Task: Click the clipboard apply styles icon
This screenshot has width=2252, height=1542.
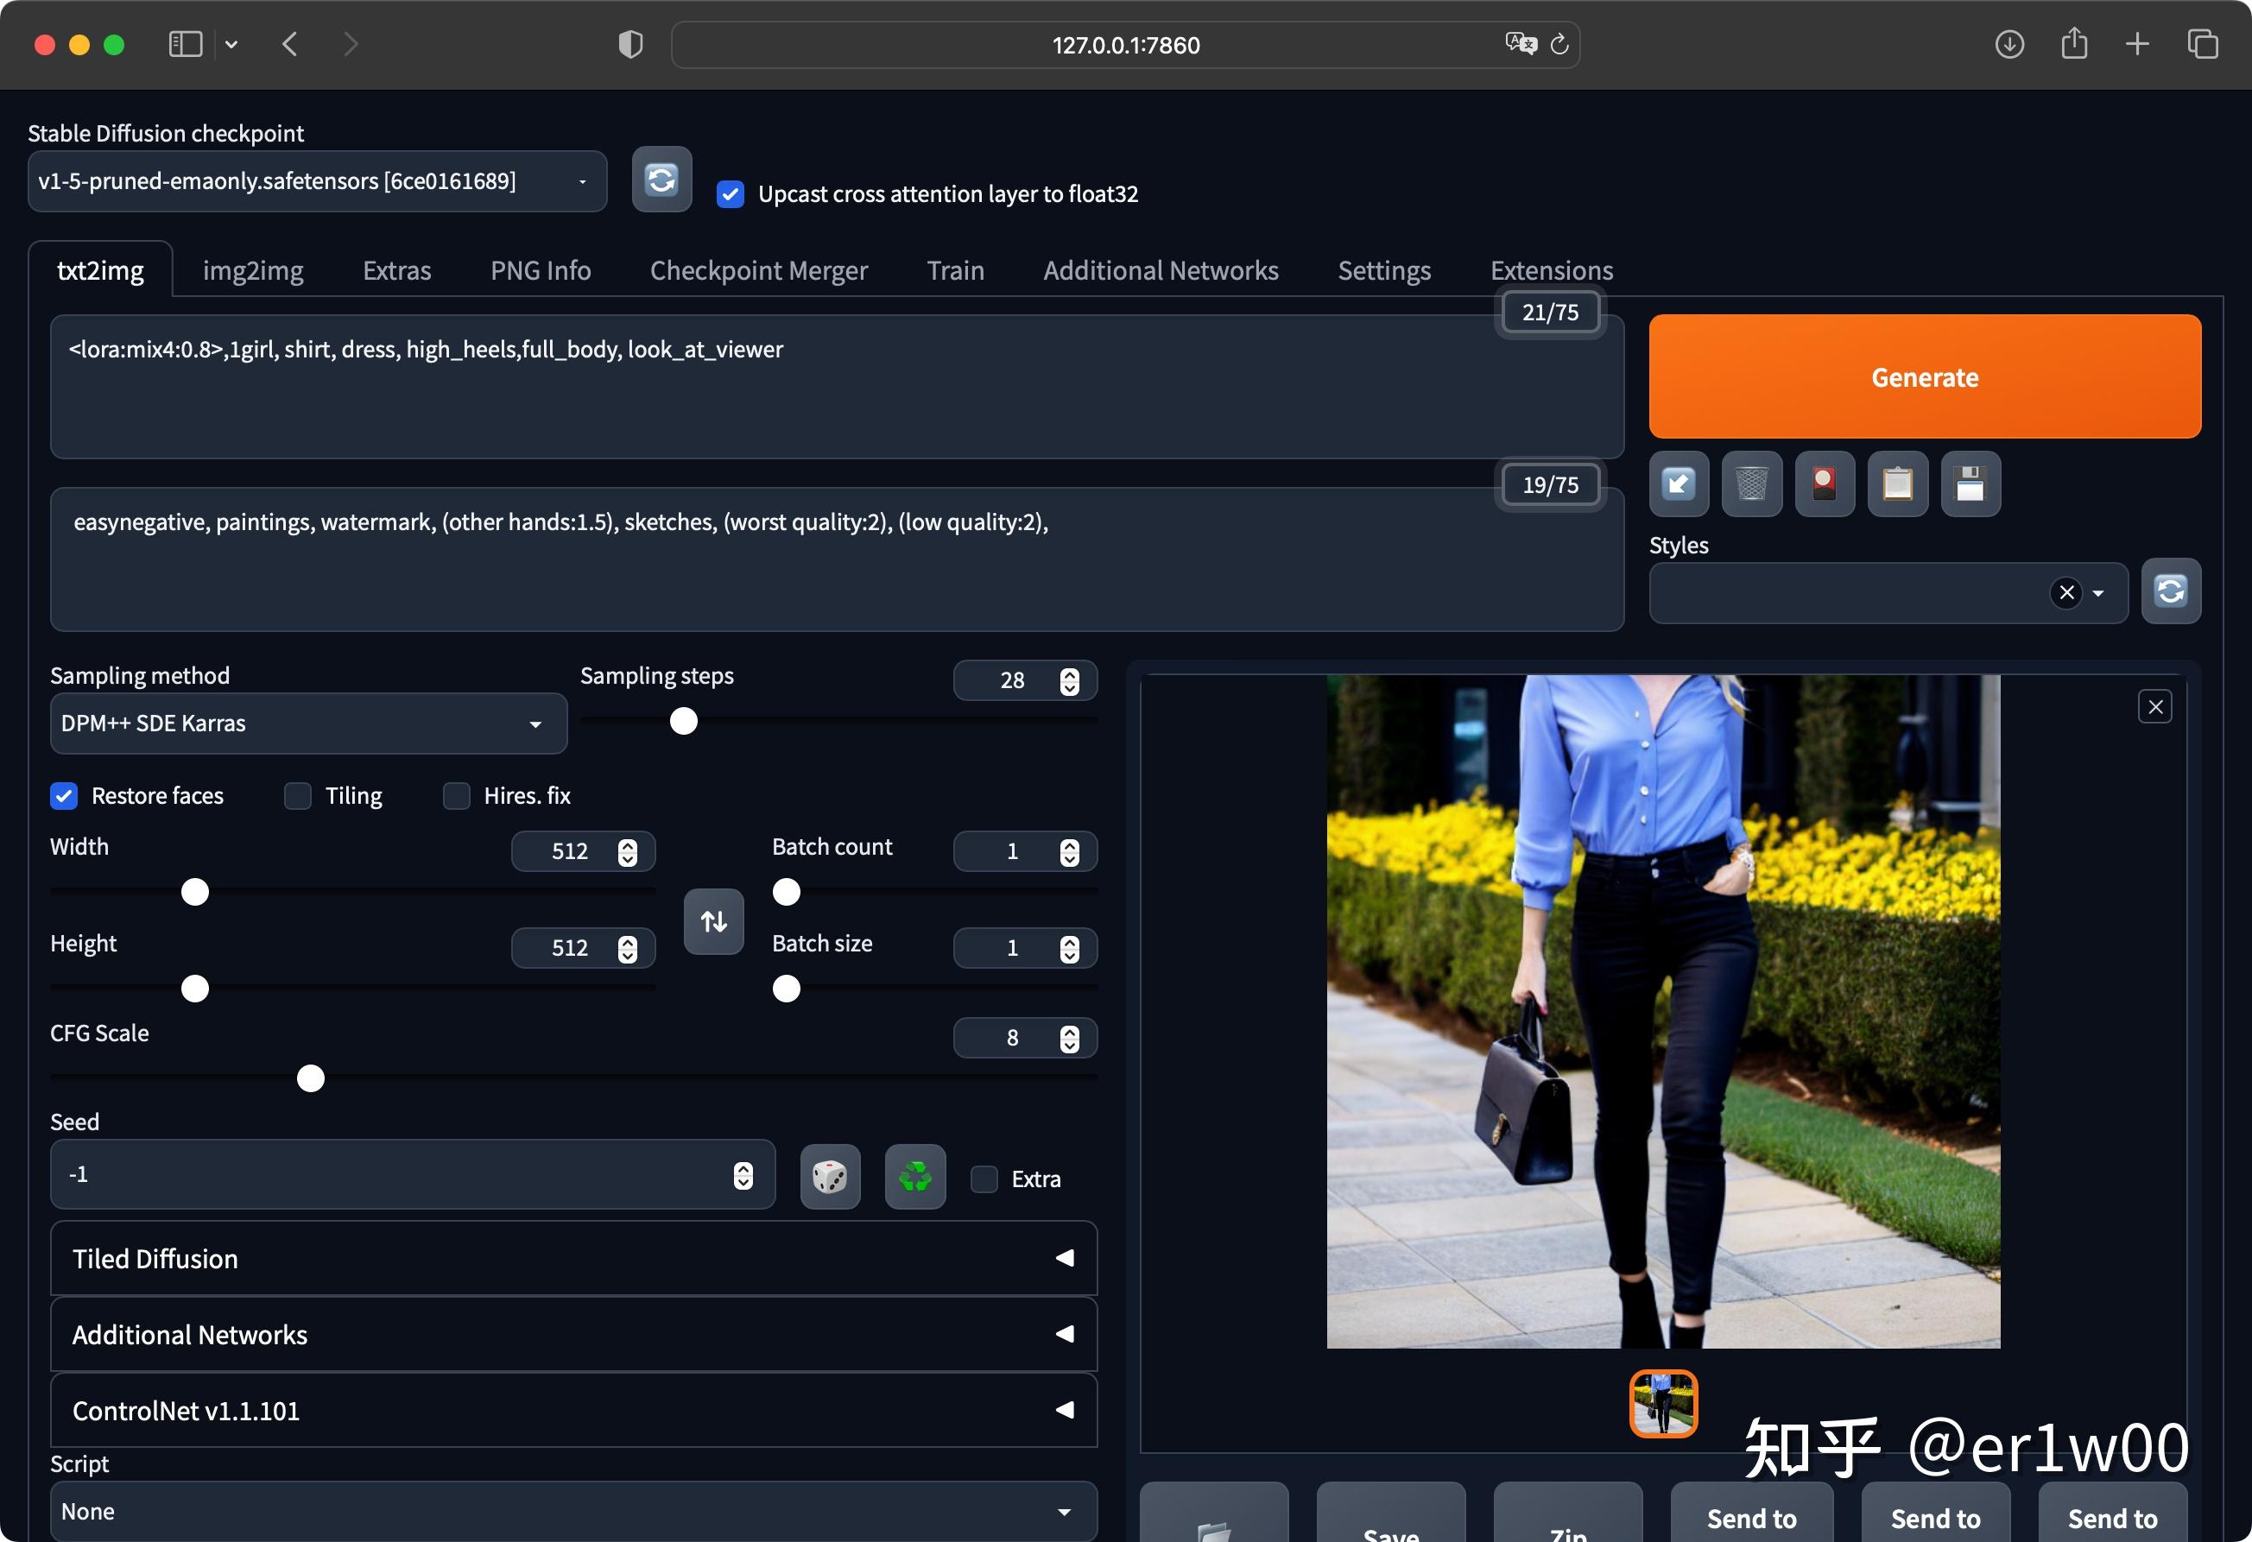Action: (1896, 483)
